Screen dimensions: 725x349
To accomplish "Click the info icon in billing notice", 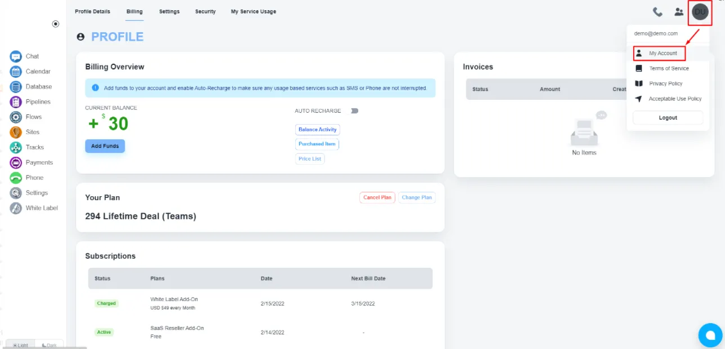I will [95, 88].
